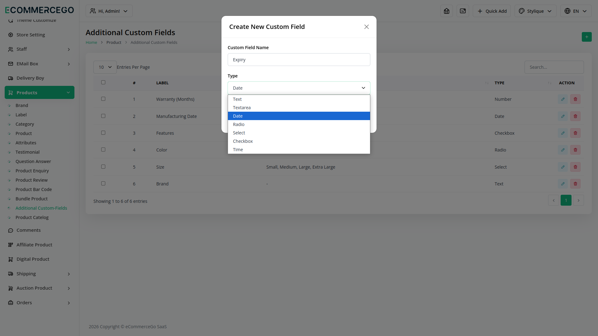Open Product Catelog sidebar link
This screenshot has height=336, width=598.
click(x=32, y=217)
